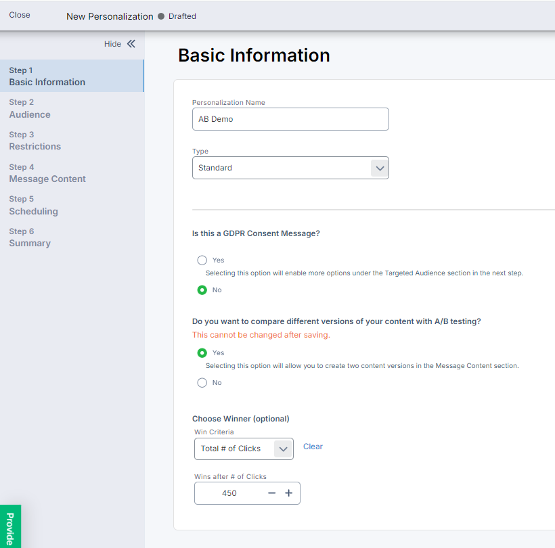Navigate to Step 4 Message Content
Screen dimensions: 555x548
coord(47,173)
